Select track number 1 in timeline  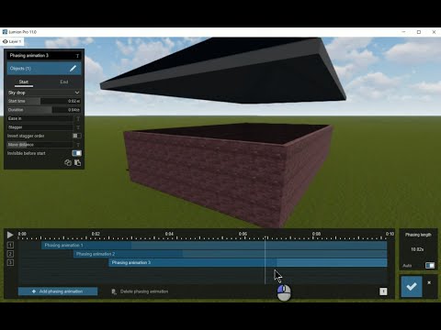(x=10, y=245)
